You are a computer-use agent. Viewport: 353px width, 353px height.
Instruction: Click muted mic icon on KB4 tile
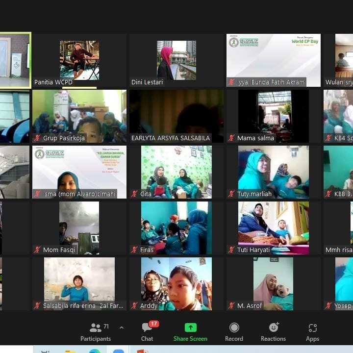click(328, 138)
